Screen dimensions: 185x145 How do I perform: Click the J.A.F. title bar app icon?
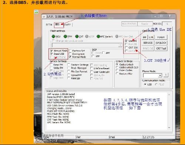pos(44,17)
